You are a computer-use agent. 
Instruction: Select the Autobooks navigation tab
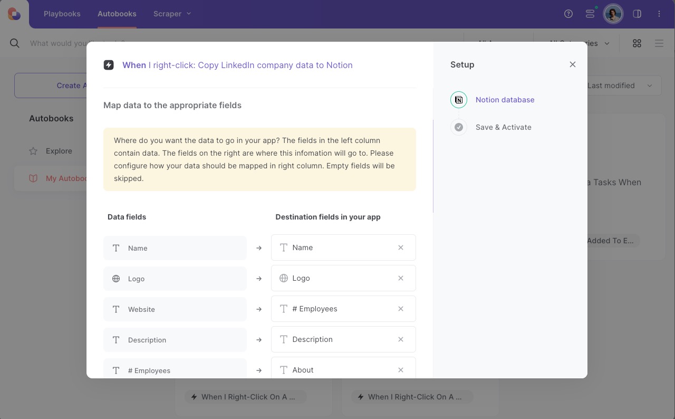pos(117,14)
